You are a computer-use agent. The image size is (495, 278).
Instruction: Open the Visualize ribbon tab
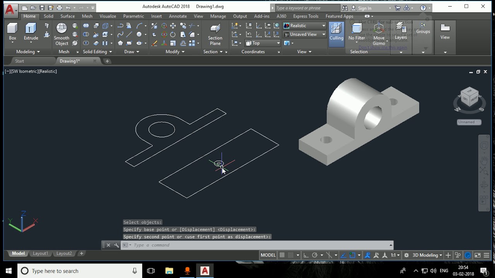coord(108,16)
